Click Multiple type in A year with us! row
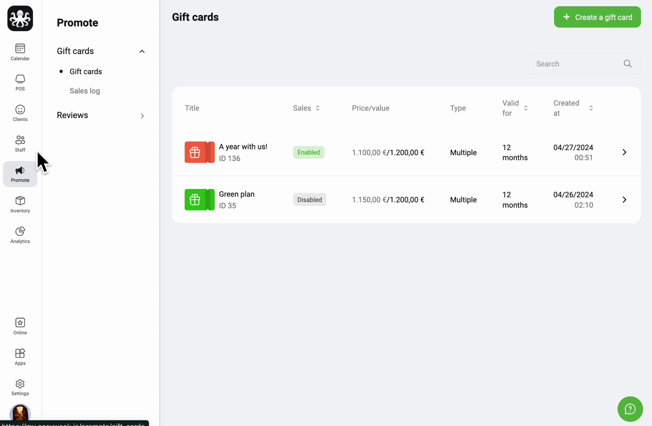Image resolution: width=652 pixels, height=426 pixels. point(463,152)
